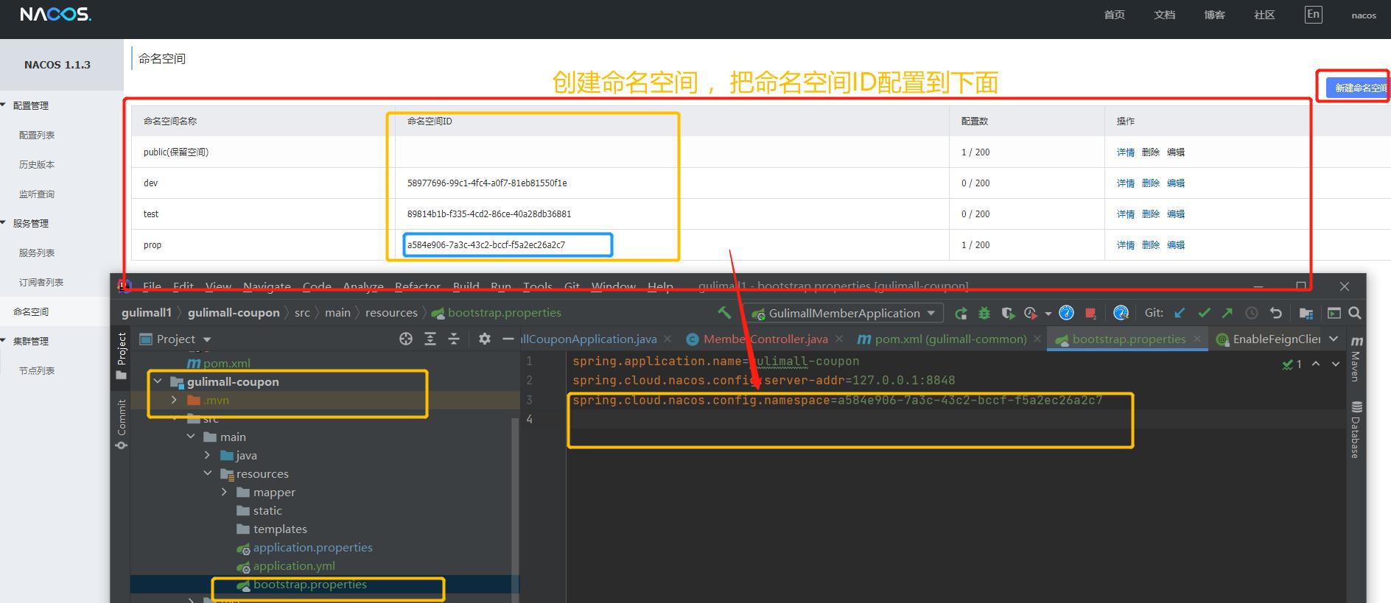This screenshot has height=603, width=1391.
Task: Click 删除 for the test namespace
Action: click(1151, 214)
